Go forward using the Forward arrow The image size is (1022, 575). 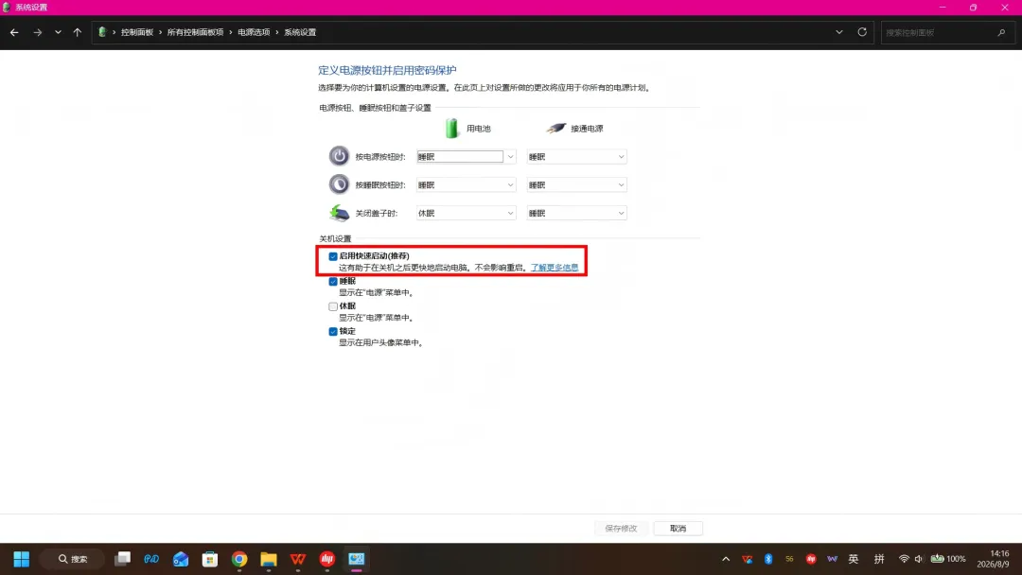(x=37, y=32)
